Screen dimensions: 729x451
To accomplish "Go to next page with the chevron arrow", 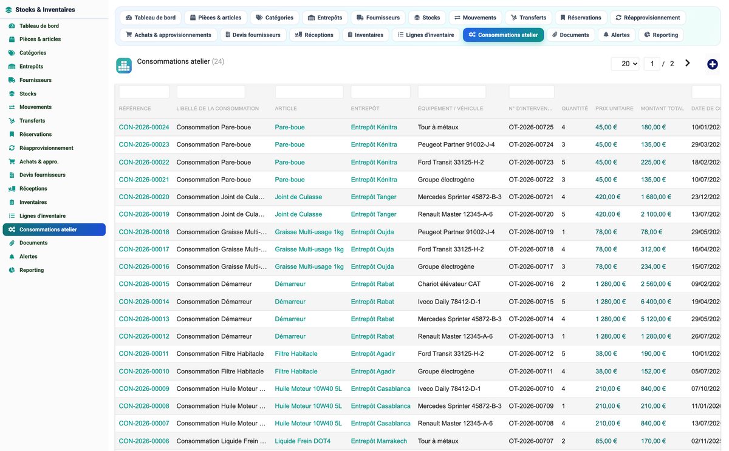I will [x=688, y=63].
